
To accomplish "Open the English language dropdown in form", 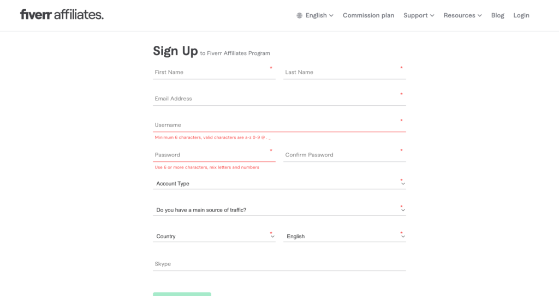I will pyautogui.click(x=344, y=236).
